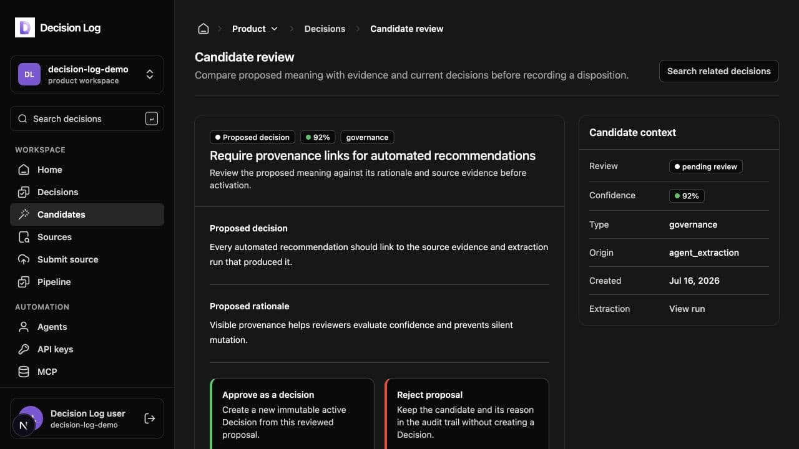The width and height of the screenshot is (799, 449).
Task: Open API keys in the sidebar
Action: [x=87, y=349]
